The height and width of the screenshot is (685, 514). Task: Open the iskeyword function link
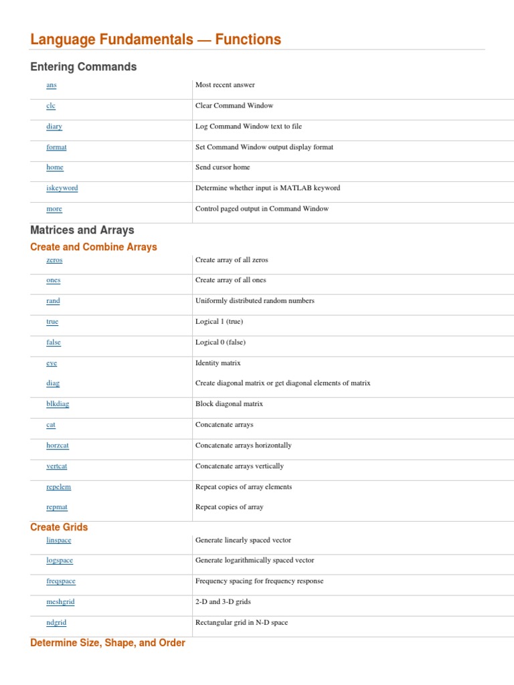tap(62, 189)
